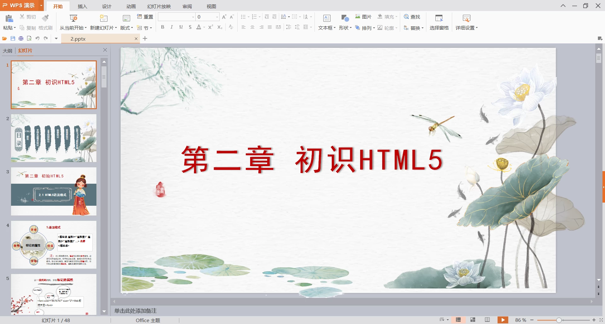605x324 pixels.
Task: Expand the 形状 shapes dropdown
Action: pyautogui.click(x=345, y=28)
